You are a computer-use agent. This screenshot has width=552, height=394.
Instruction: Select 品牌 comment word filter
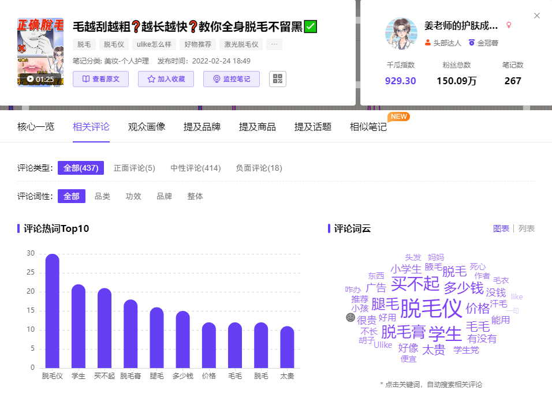point(164,196)
